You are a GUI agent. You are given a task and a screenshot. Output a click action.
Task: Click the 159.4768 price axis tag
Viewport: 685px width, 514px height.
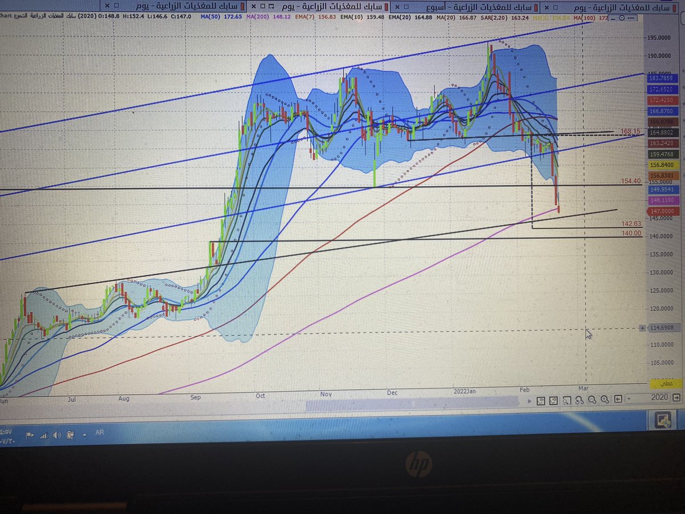tap(663, 154)
